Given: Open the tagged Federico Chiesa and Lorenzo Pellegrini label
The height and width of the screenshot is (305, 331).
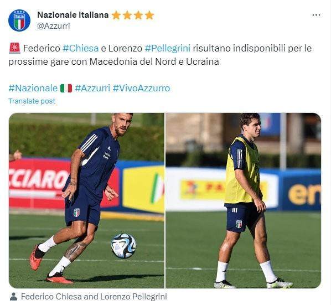Looking at the screenshot, I should click(94, 297).
